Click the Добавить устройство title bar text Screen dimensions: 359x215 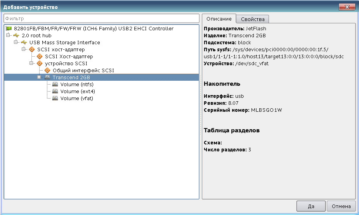pyautogui.click(x=30, y=7)
